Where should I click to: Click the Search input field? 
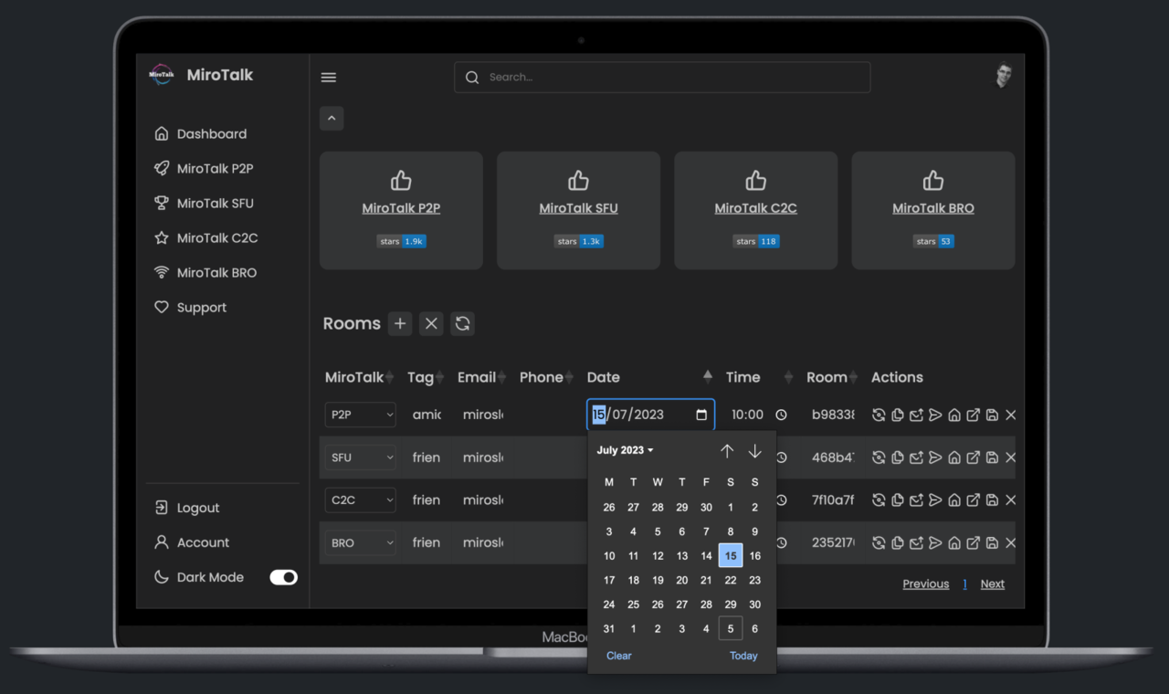[x=662, y=78]
